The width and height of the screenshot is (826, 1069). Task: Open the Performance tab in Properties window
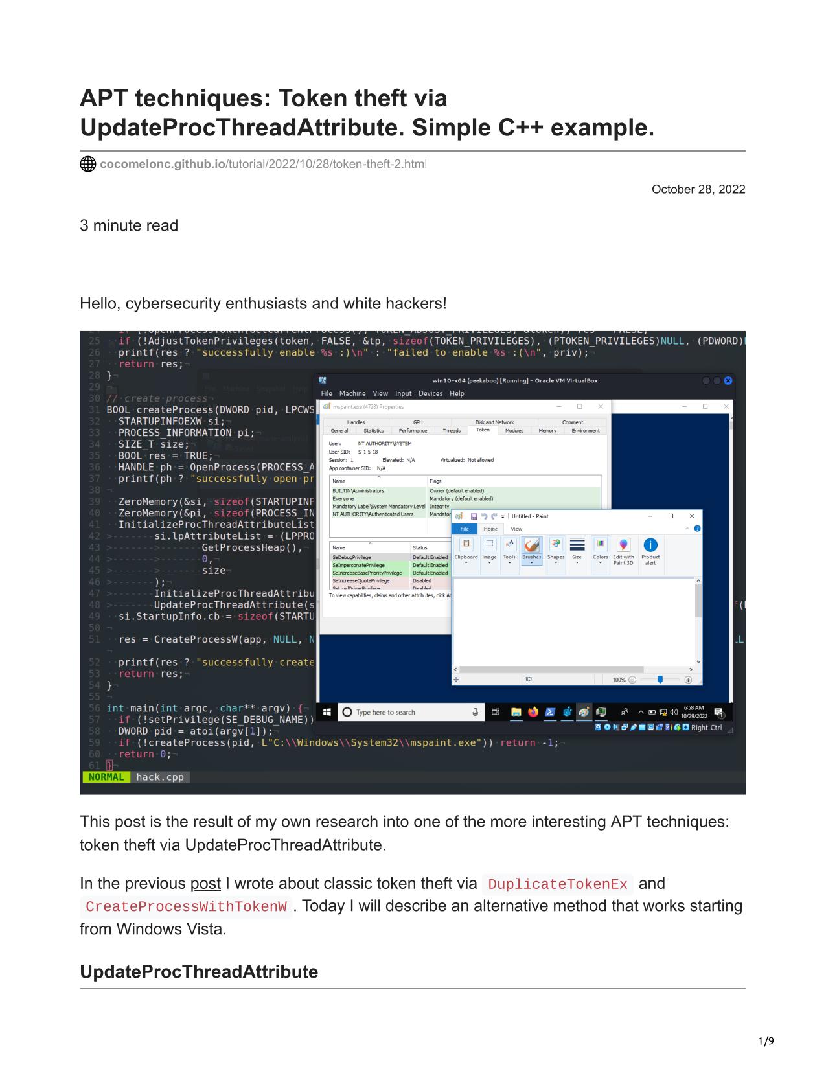[x=413, y=430]
